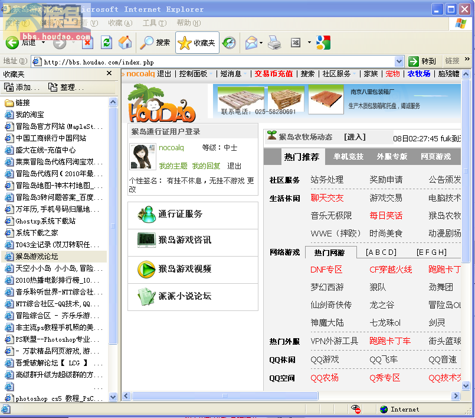Image resolution: width=475 pixels, height=418 pixels.
Task: Click the horizontal page scrollbar thumb
Action: 225,396
